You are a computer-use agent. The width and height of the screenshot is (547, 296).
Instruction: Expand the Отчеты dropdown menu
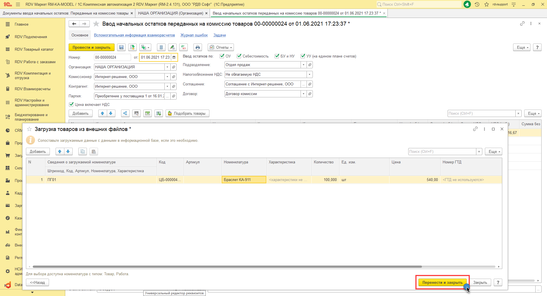pos(222,48)
